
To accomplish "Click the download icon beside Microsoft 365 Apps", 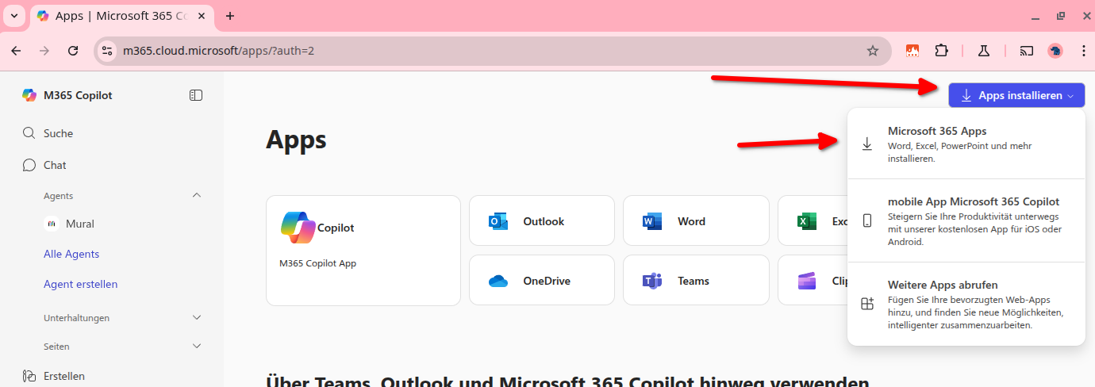I will tap(867, 144).
